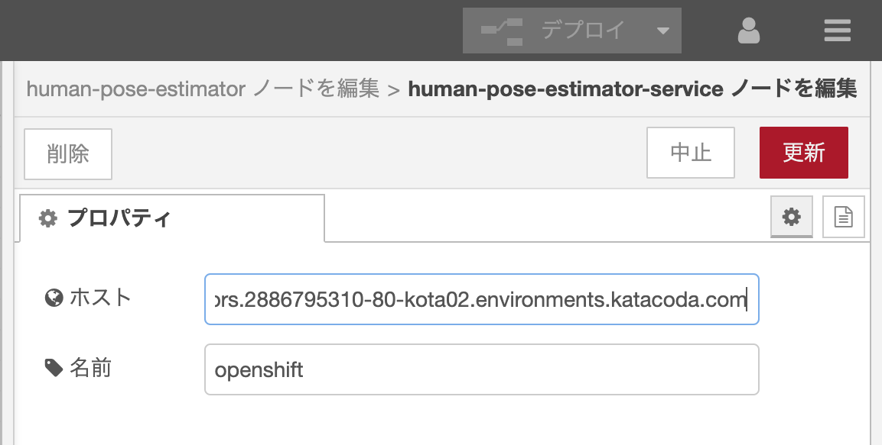Show node properties with the right-side gear button
882x445 pixels.
pyautogui.click(x=791, y=218)
